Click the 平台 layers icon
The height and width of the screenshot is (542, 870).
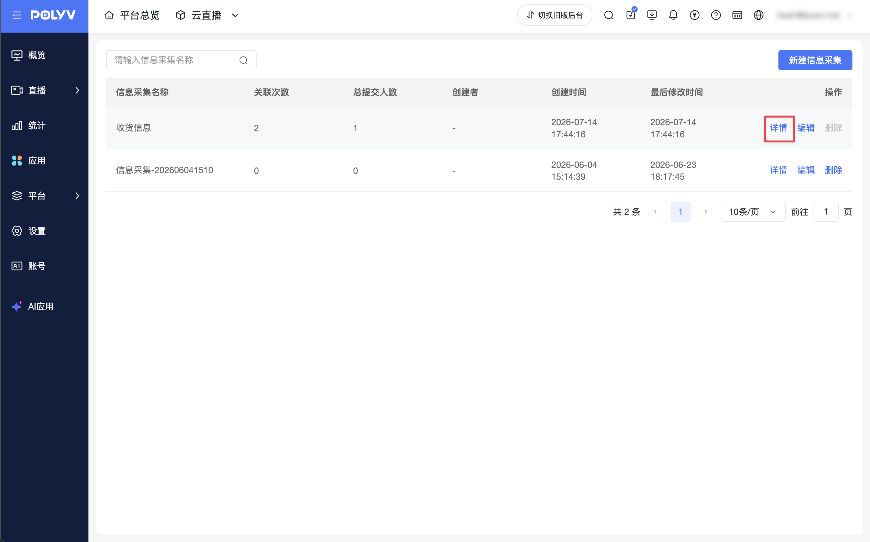(17, 196)
